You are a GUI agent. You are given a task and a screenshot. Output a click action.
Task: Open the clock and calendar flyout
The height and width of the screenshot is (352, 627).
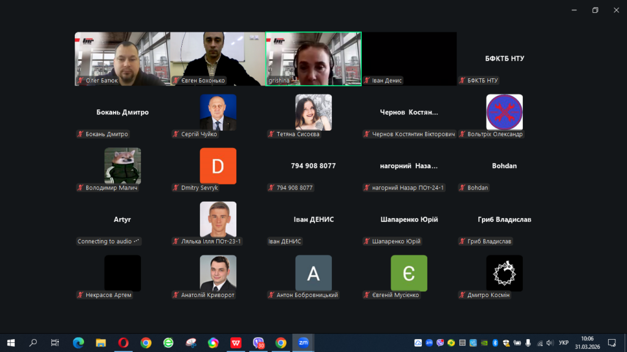(x=586, y=343)
